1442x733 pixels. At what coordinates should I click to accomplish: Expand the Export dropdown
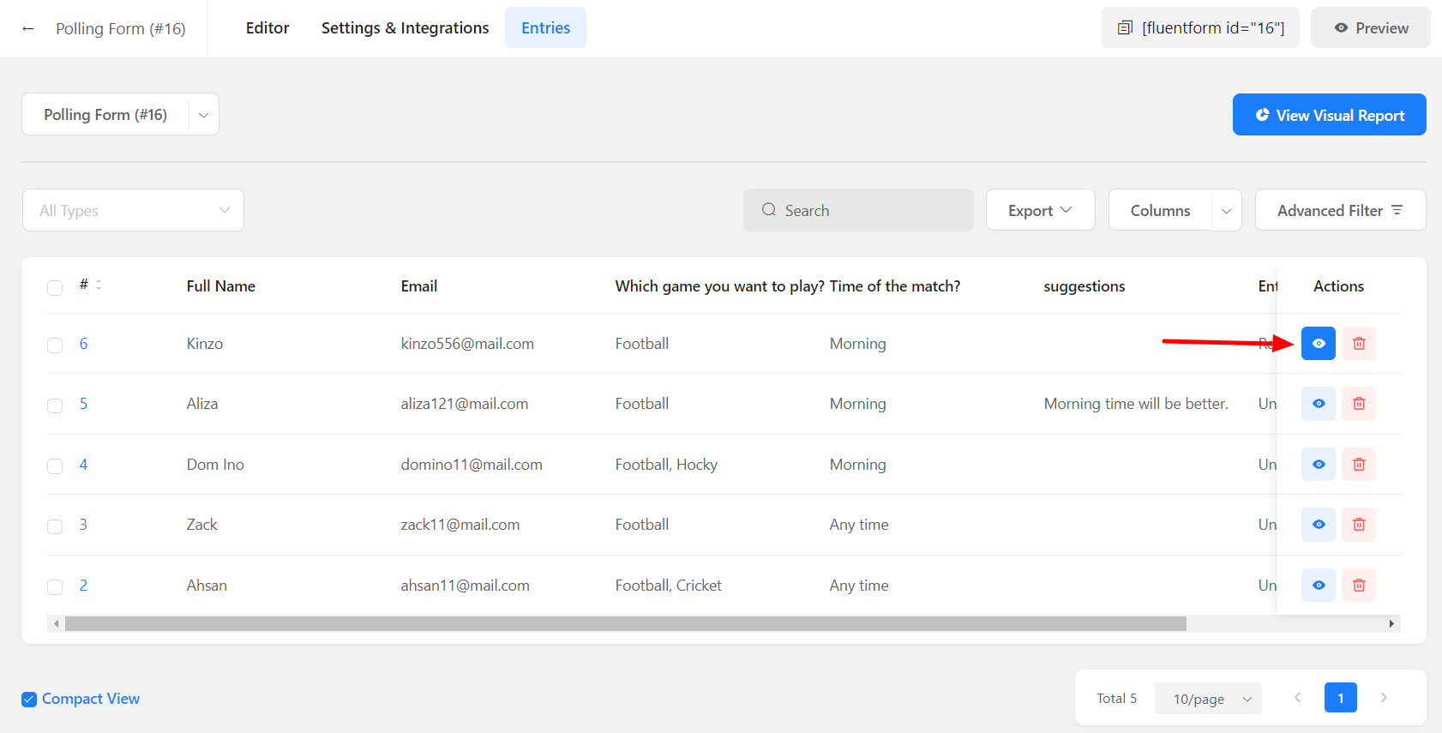click(1039, 210)
